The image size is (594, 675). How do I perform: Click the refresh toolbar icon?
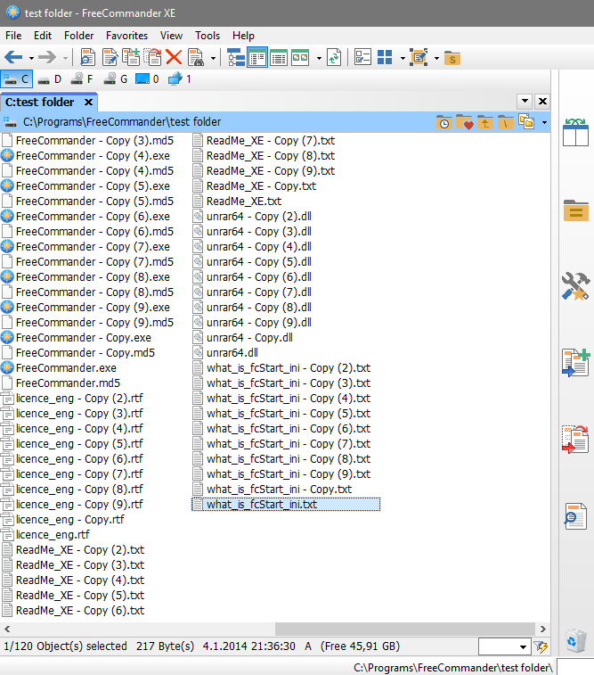[x=334, y=57]
